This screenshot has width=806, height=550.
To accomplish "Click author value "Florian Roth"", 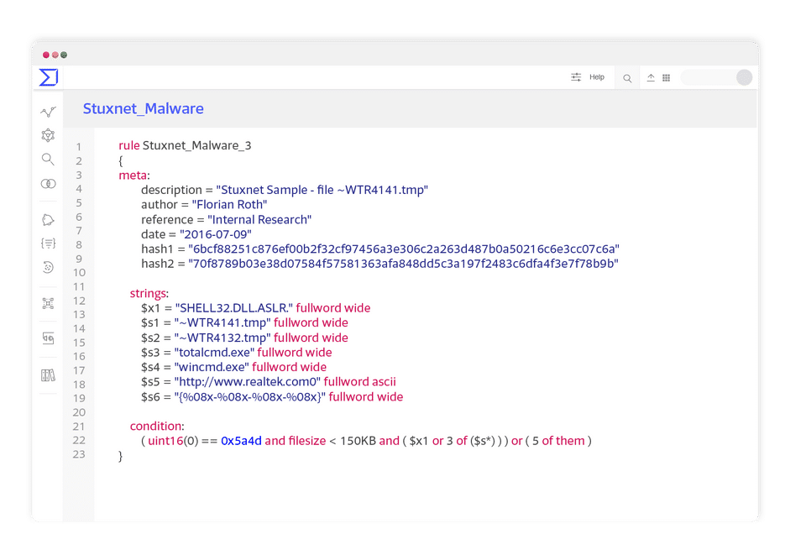I will tap(229, 205).
